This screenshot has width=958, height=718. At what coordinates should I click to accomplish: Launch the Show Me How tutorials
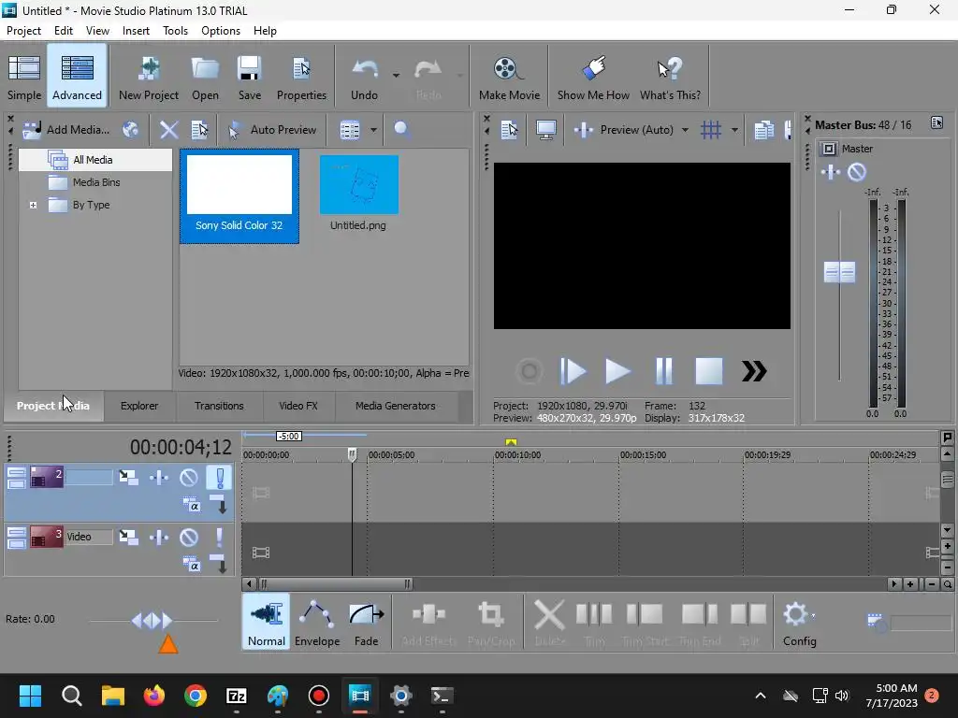tap(592, 78)
